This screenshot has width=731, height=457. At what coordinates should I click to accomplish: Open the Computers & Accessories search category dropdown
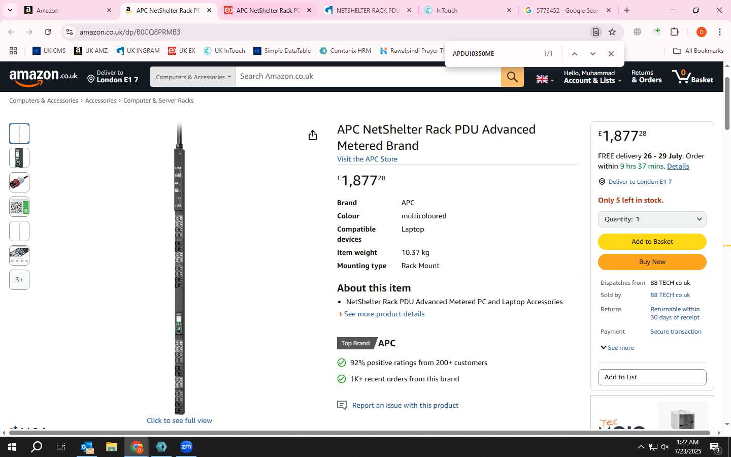193,77
